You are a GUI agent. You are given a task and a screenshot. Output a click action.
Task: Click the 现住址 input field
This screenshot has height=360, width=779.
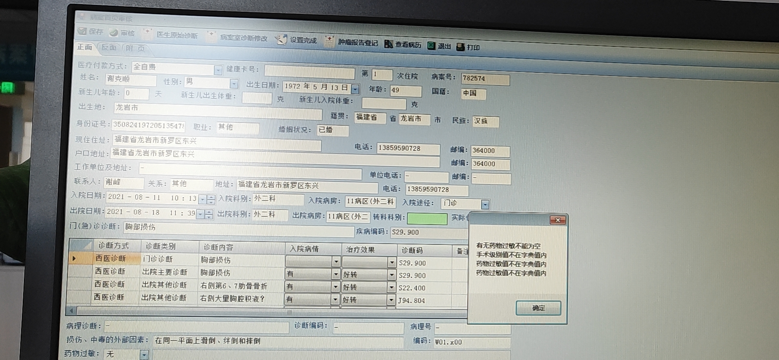coord(217,142)
